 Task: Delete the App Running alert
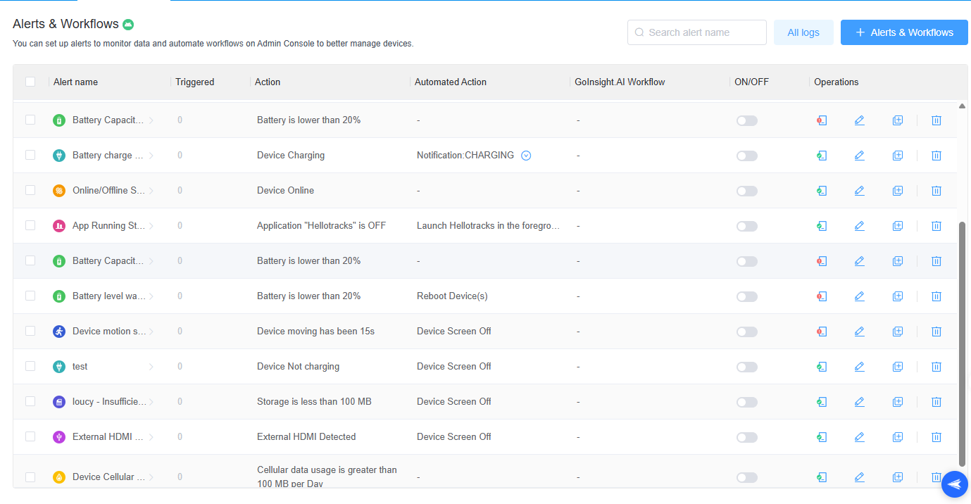coord(936,226)
